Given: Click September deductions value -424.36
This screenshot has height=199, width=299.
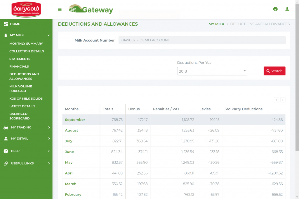Looking at the screenshot, I should click(277, 120).
